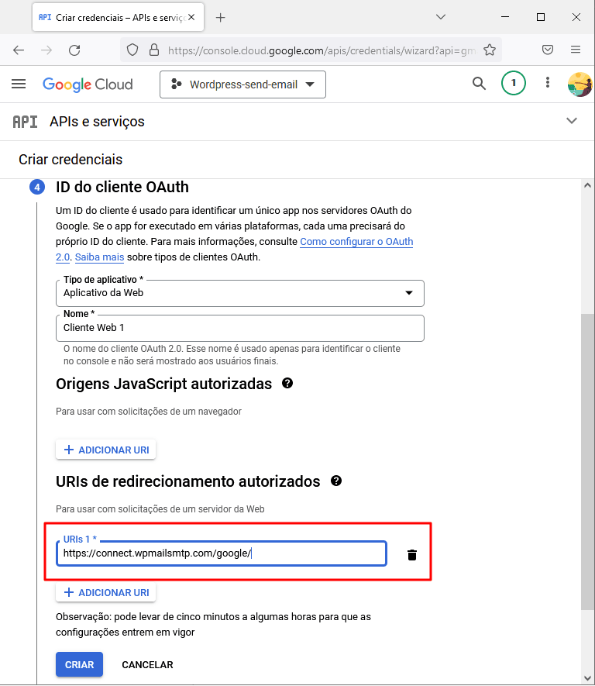The height and width of the screenshot is (686, 595).
Task: Bookmark this page with the star icon
Action: point(490,50)
